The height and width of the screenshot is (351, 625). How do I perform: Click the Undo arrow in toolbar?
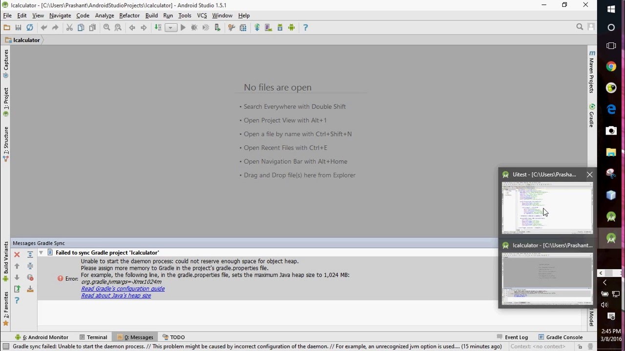(44, 28)
